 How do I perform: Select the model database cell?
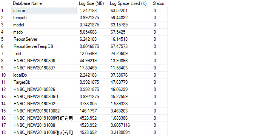44,25
